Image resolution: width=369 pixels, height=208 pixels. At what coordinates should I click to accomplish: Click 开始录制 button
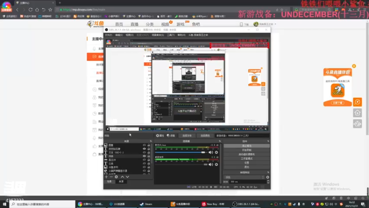point(246,150)
